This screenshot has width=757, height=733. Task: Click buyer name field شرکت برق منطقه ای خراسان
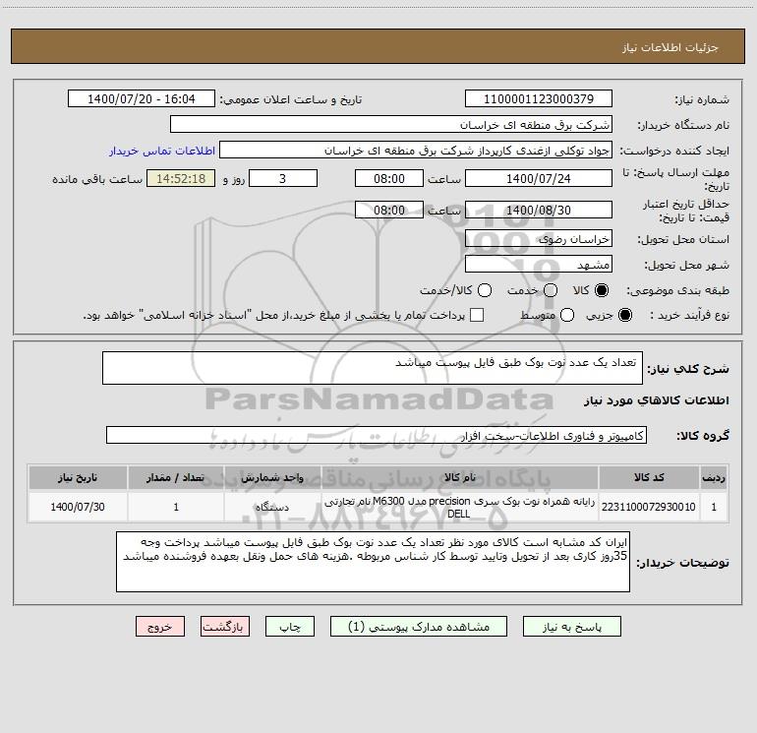(391, 124)
